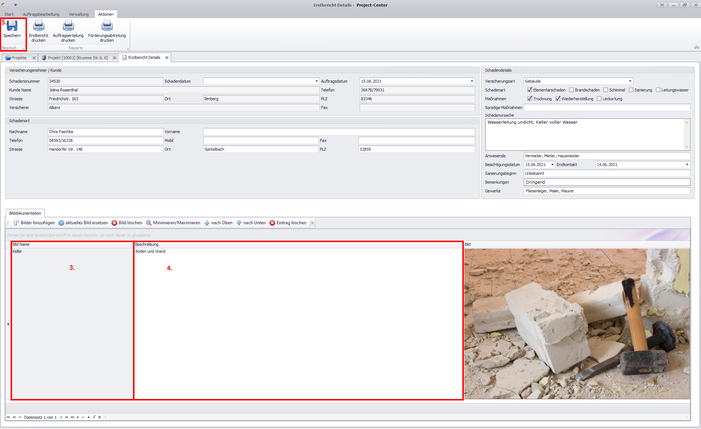Print the Erstbericht report
Image resolution: width=701 pixels, height=429 pixels.
pos(38,26)
